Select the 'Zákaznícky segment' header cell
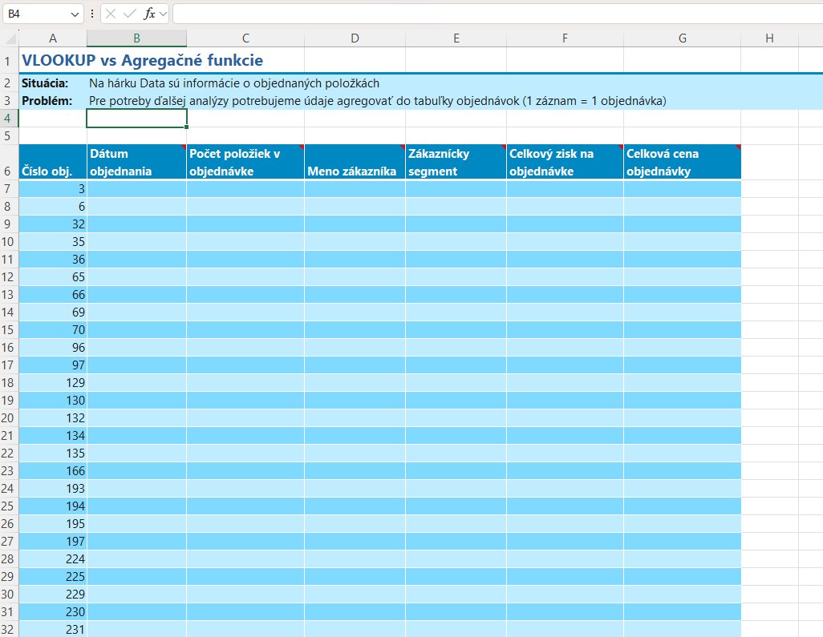 pyautogui.click(x=455, y=162)
